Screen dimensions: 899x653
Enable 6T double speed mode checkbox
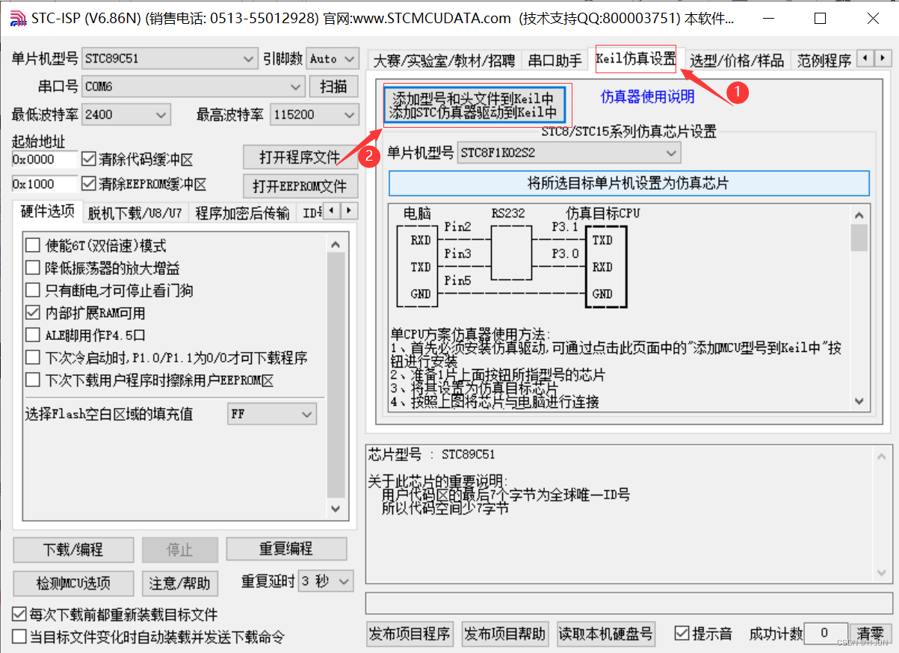click(33, 245)
